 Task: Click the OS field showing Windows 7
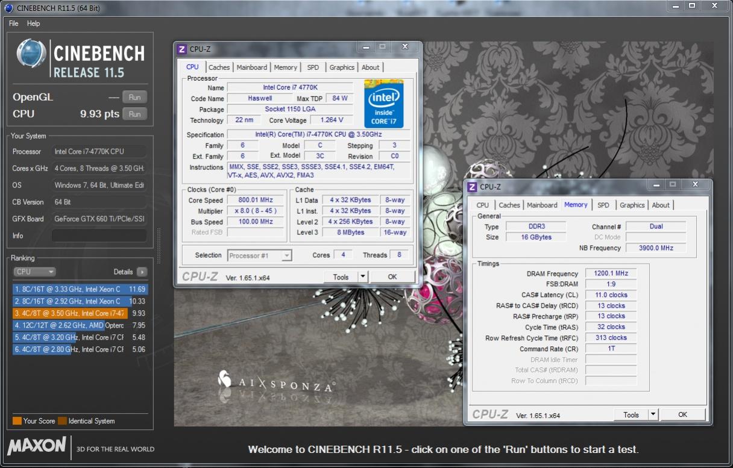coord(99,185)
